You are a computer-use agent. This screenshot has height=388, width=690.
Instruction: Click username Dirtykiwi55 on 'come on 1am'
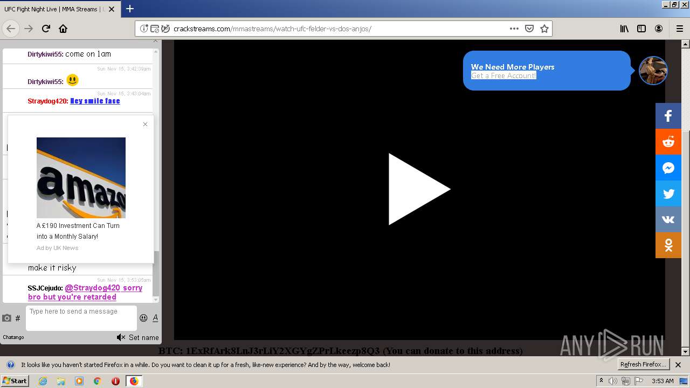click(45, 54)
